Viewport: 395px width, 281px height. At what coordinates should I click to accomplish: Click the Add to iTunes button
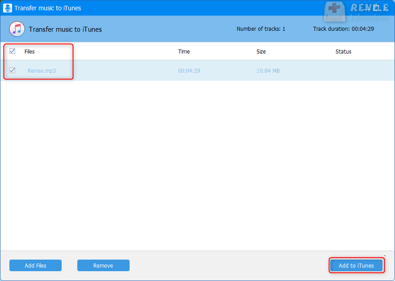click(x=356, y=265)
